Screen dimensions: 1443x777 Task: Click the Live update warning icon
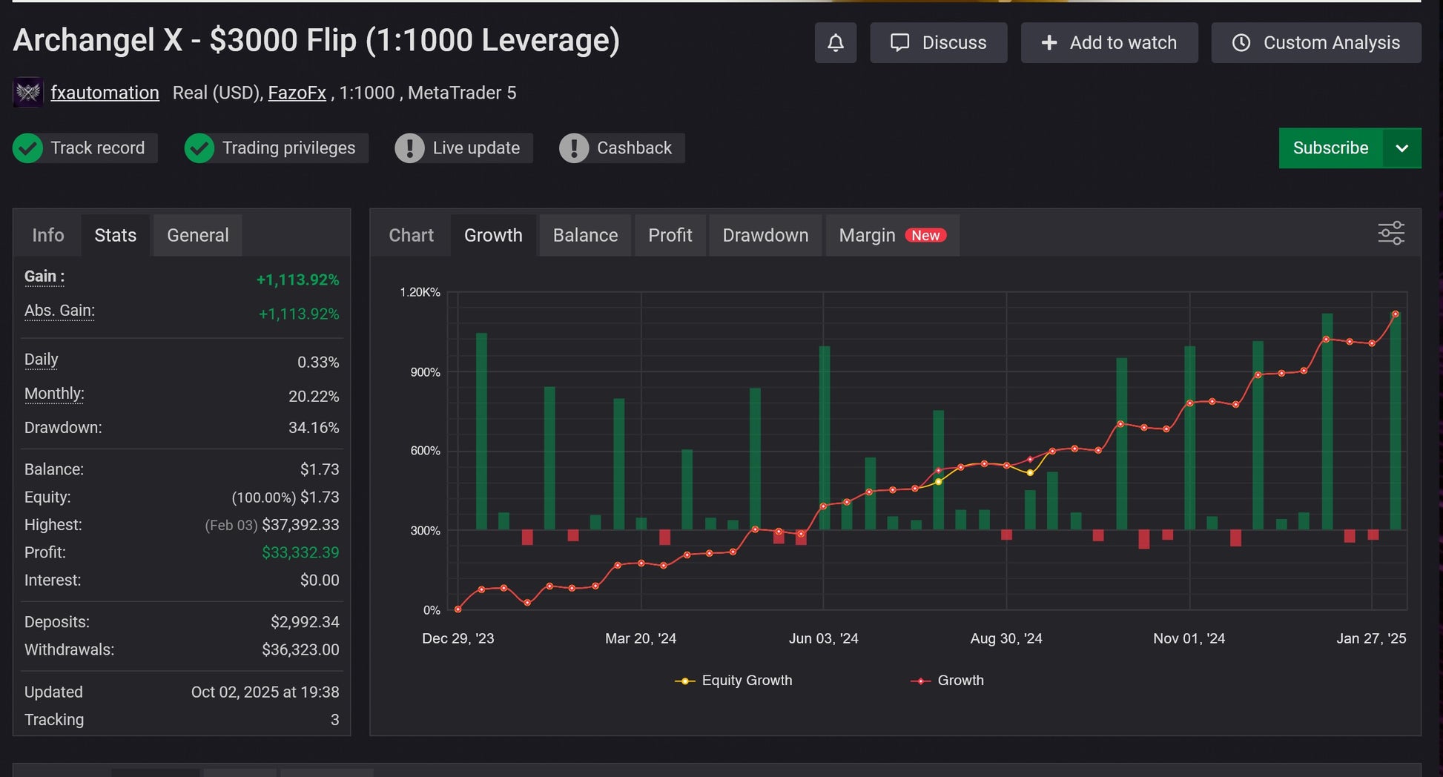point(409,148)
